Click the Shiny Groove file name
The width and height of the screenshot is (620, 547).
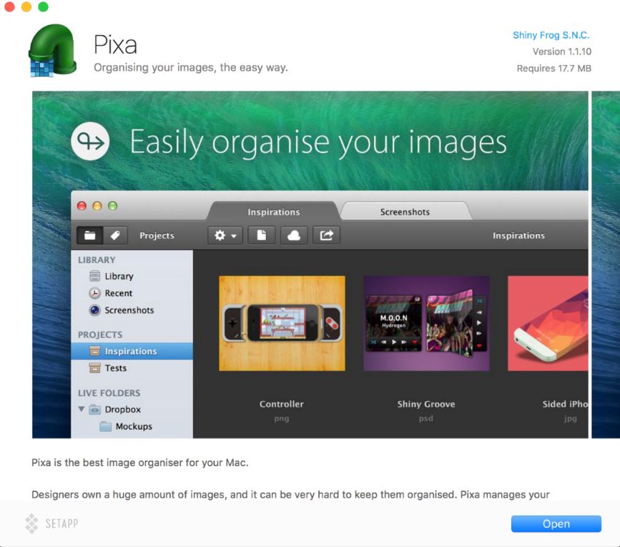coord(426,404)
